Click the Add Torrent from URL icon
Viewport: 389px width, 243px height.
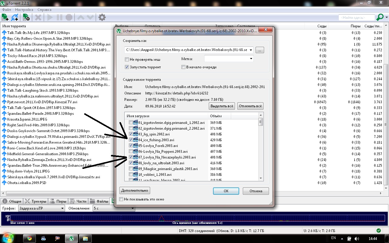coord(15,17)
